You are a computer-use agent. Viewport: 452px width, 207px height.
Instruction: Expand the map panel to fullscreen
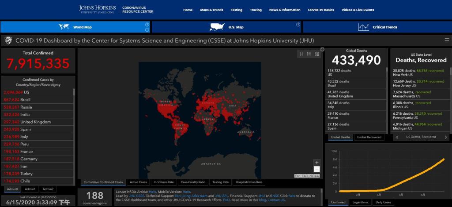point(322,49)
